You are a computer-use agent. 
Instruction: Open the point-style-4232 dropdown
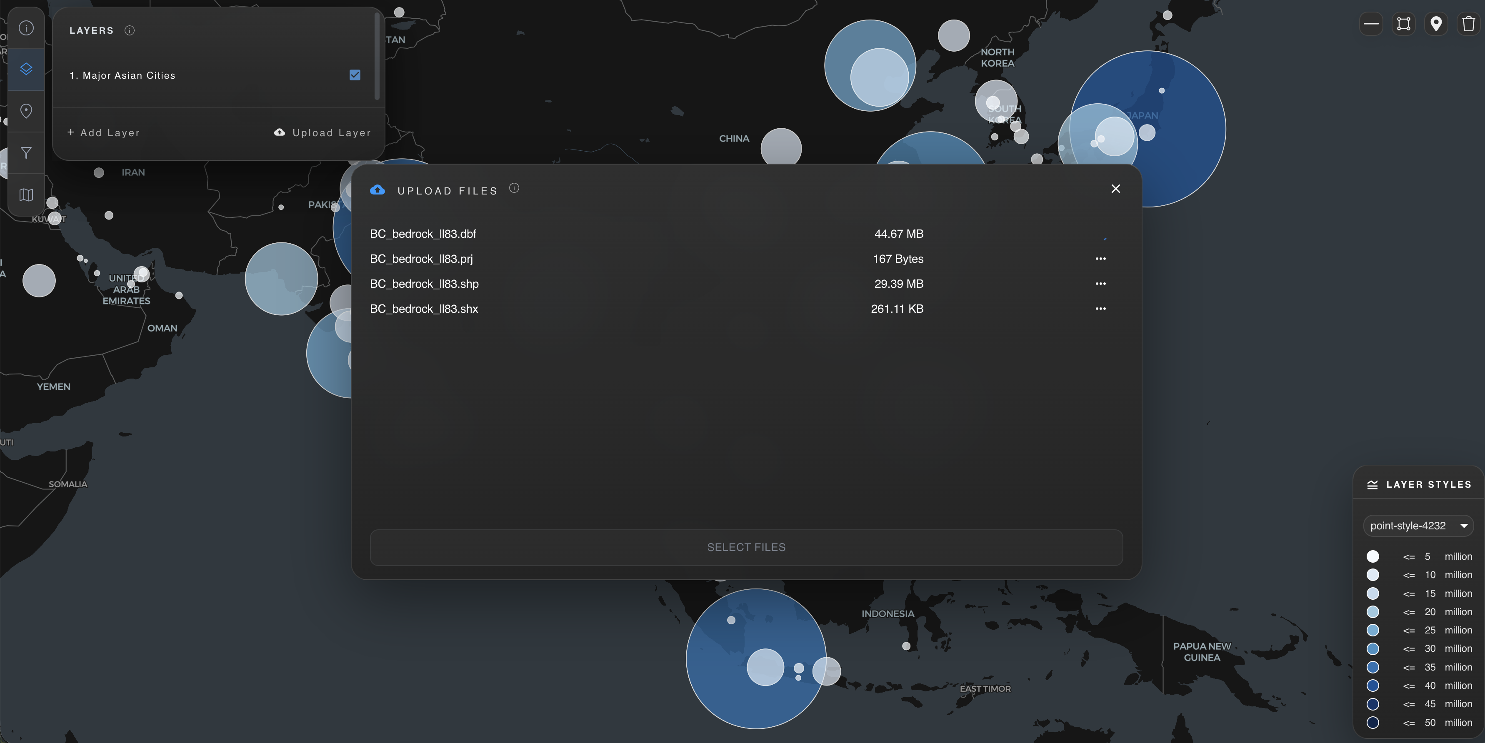pyautogui.click(x=1417, y=526)
